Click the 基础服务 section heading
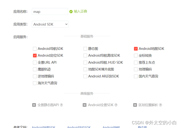The image size is (181, 128). [87, 36]
